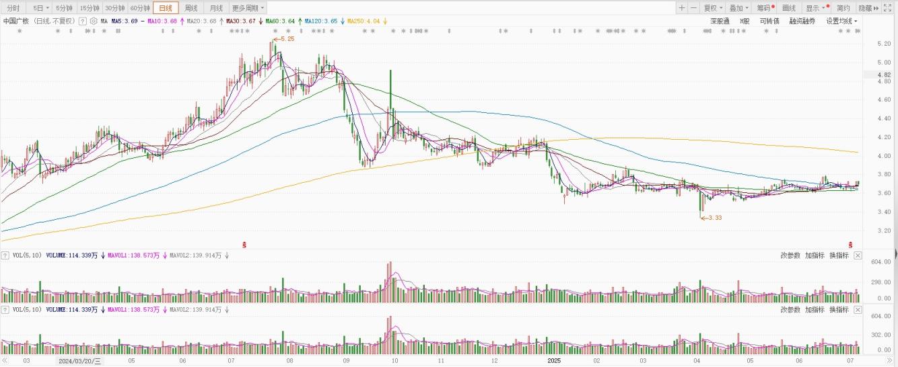
Task: Hide the side panel using 隐藏
Action: [870, 8]
